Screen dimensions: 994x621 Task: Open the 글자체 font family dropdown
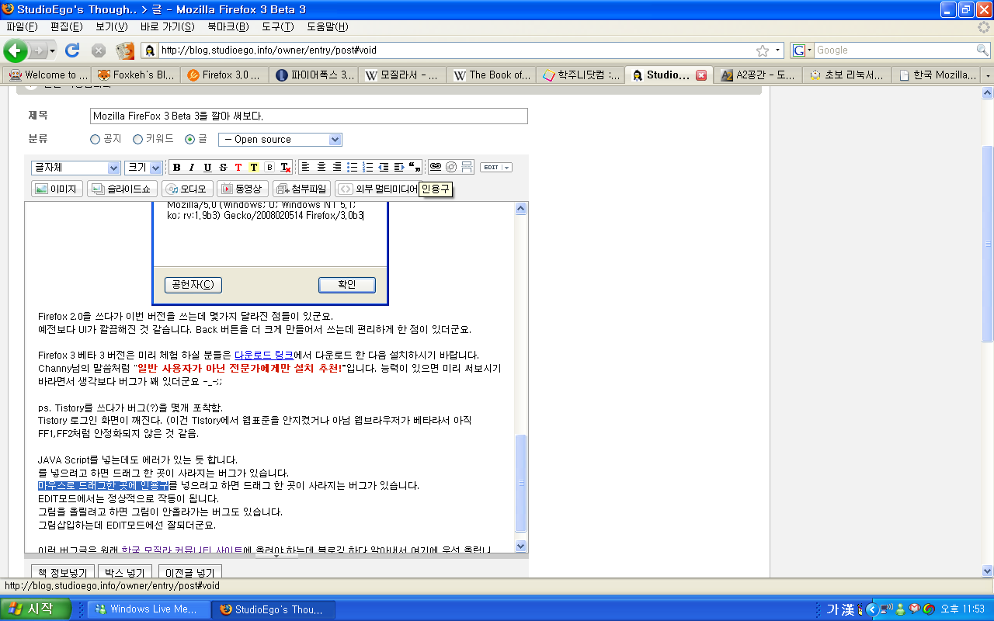[76, 168]
